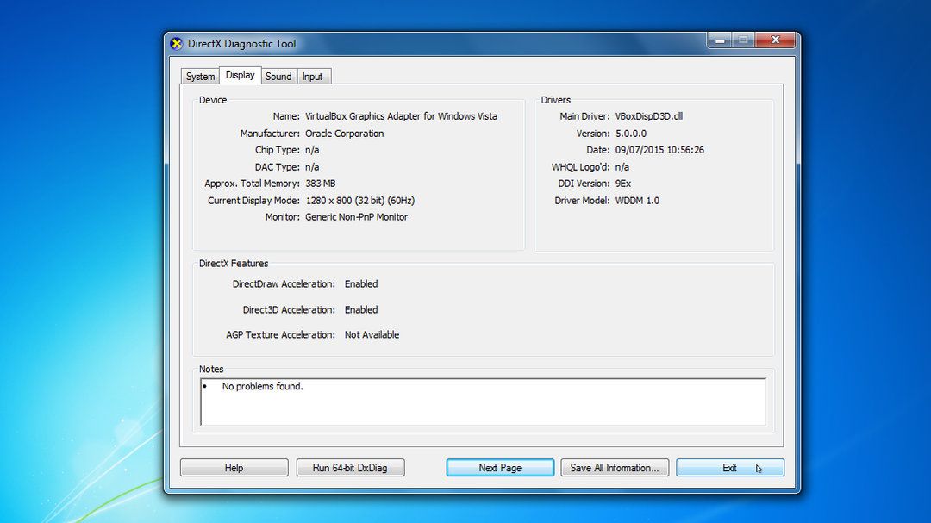The image size is (931, 523).
Task: Open the Help dialog
Action: [x=234, y=467]
